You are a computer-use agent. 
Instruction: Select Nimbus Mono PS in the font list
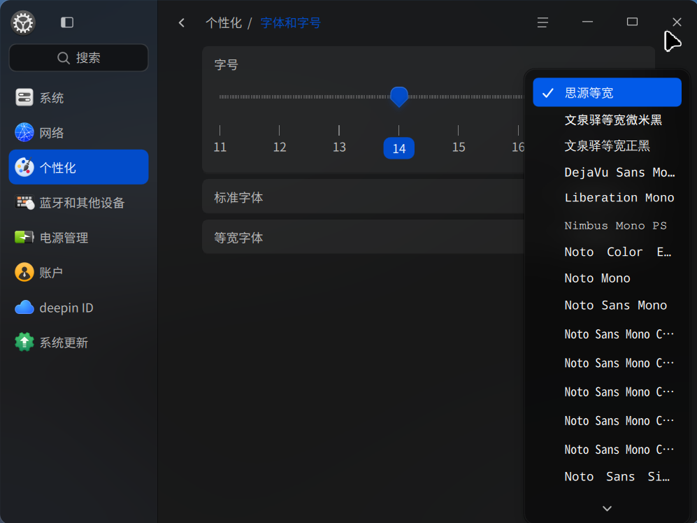pyautogui.click(x=607, y=225)
